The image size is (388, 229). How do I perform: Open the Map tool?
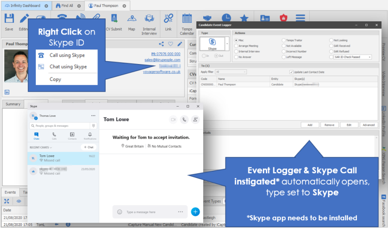131,22
